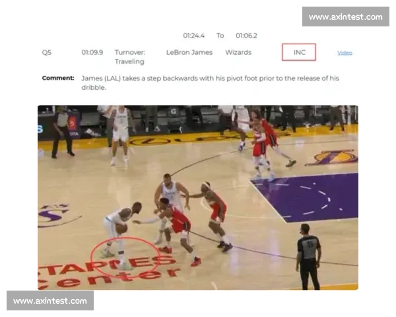This screenshot has width=396, height=317.
Task: Select the 'To' text between times
Action: 220,36
